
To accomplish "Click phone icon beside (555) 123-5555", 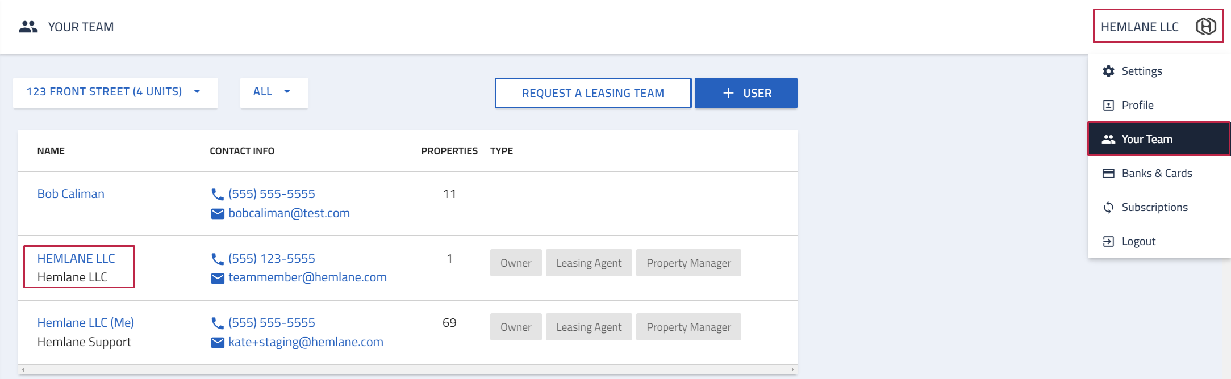I will coord(217,259).
